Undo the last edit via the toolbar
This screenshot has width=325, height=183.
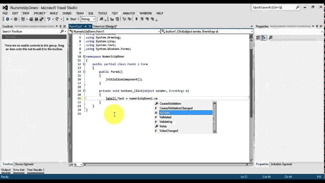pyautogui.click(x=48, y=19)
